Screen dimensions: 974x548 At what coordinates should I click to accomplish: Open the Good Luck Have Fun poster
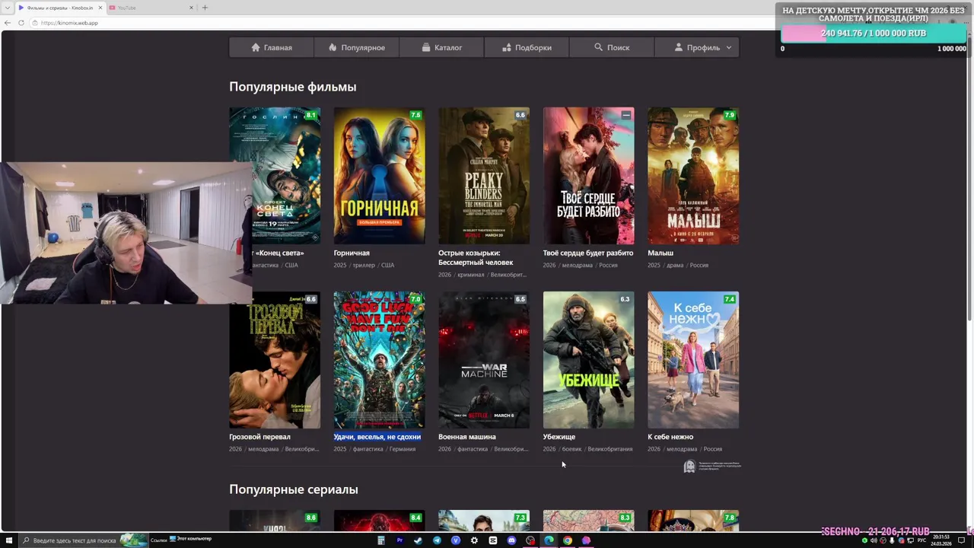click(379, 360)
